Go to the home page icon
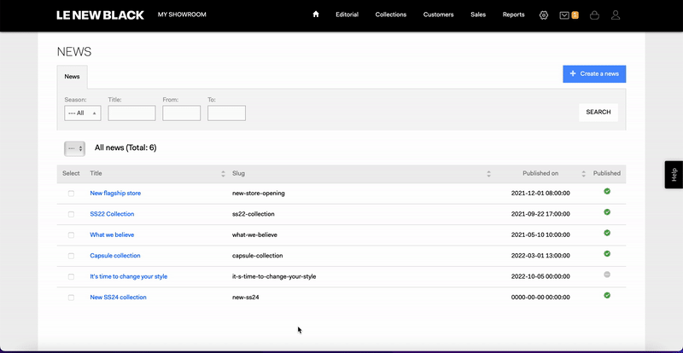The image size is (683, 353). (x=316, y=14)
